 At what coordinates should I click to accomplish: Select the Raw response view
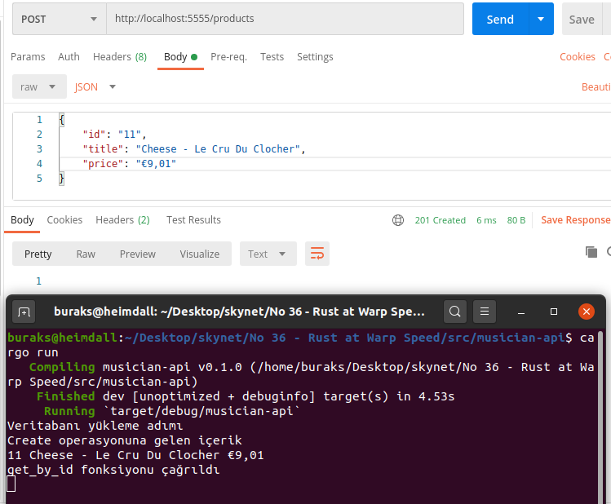(86, 254)
